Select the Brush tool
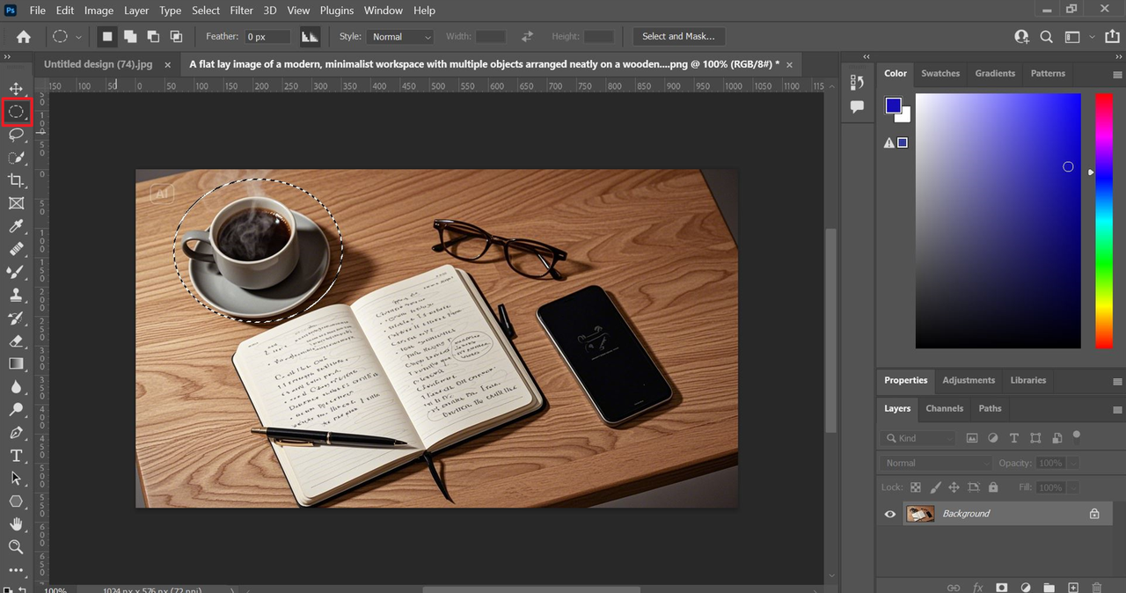Viewport: 1126px width, 593px height. coord(16,272)
